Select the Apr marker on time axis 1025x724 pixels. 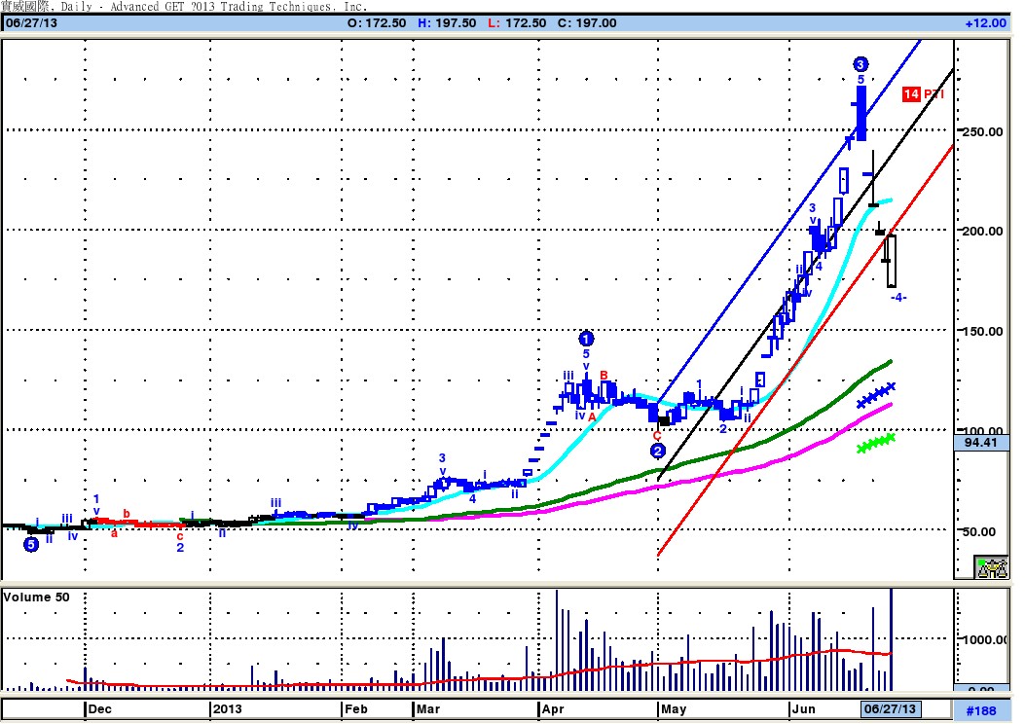click(x=553, y=709)
